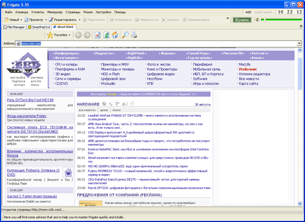The height and width of the screenshot is (222, 305).
Task: Click the Удалить toolbar button
Action: [170, 20]
